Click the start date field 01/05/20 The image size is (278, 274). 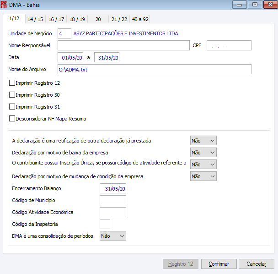coord(70,57)
